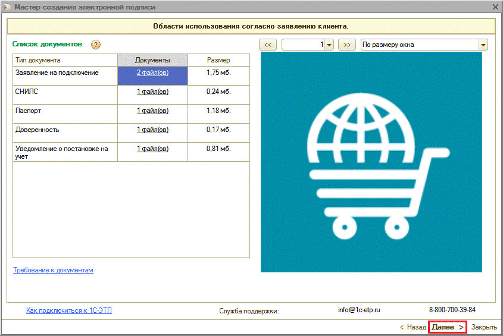Open the 2 файл(ов) link for Заявление
Screen dimensions: 503x336
[153, 73]
